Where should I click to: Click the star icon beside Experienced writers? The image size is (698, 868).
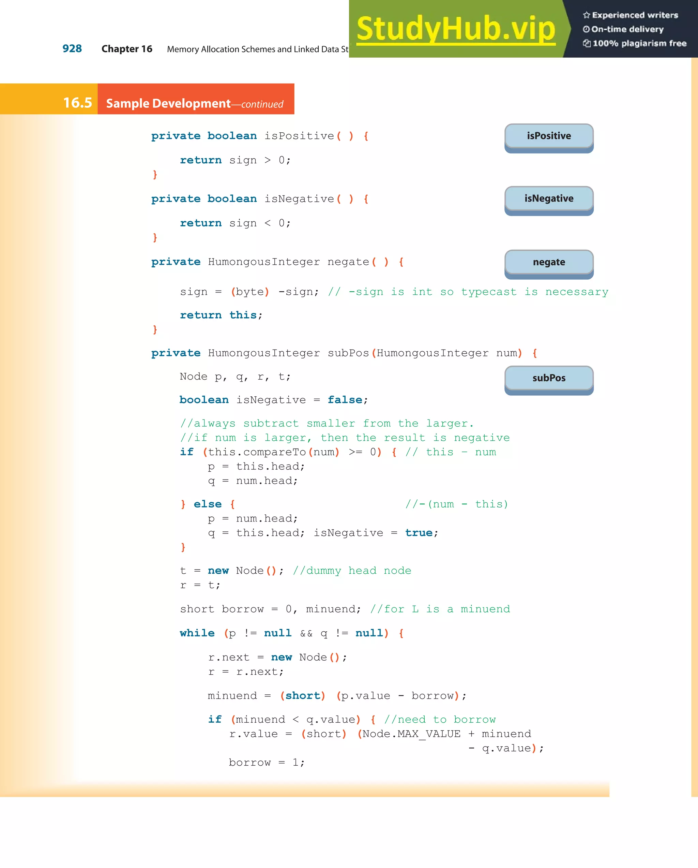point(586,15)
